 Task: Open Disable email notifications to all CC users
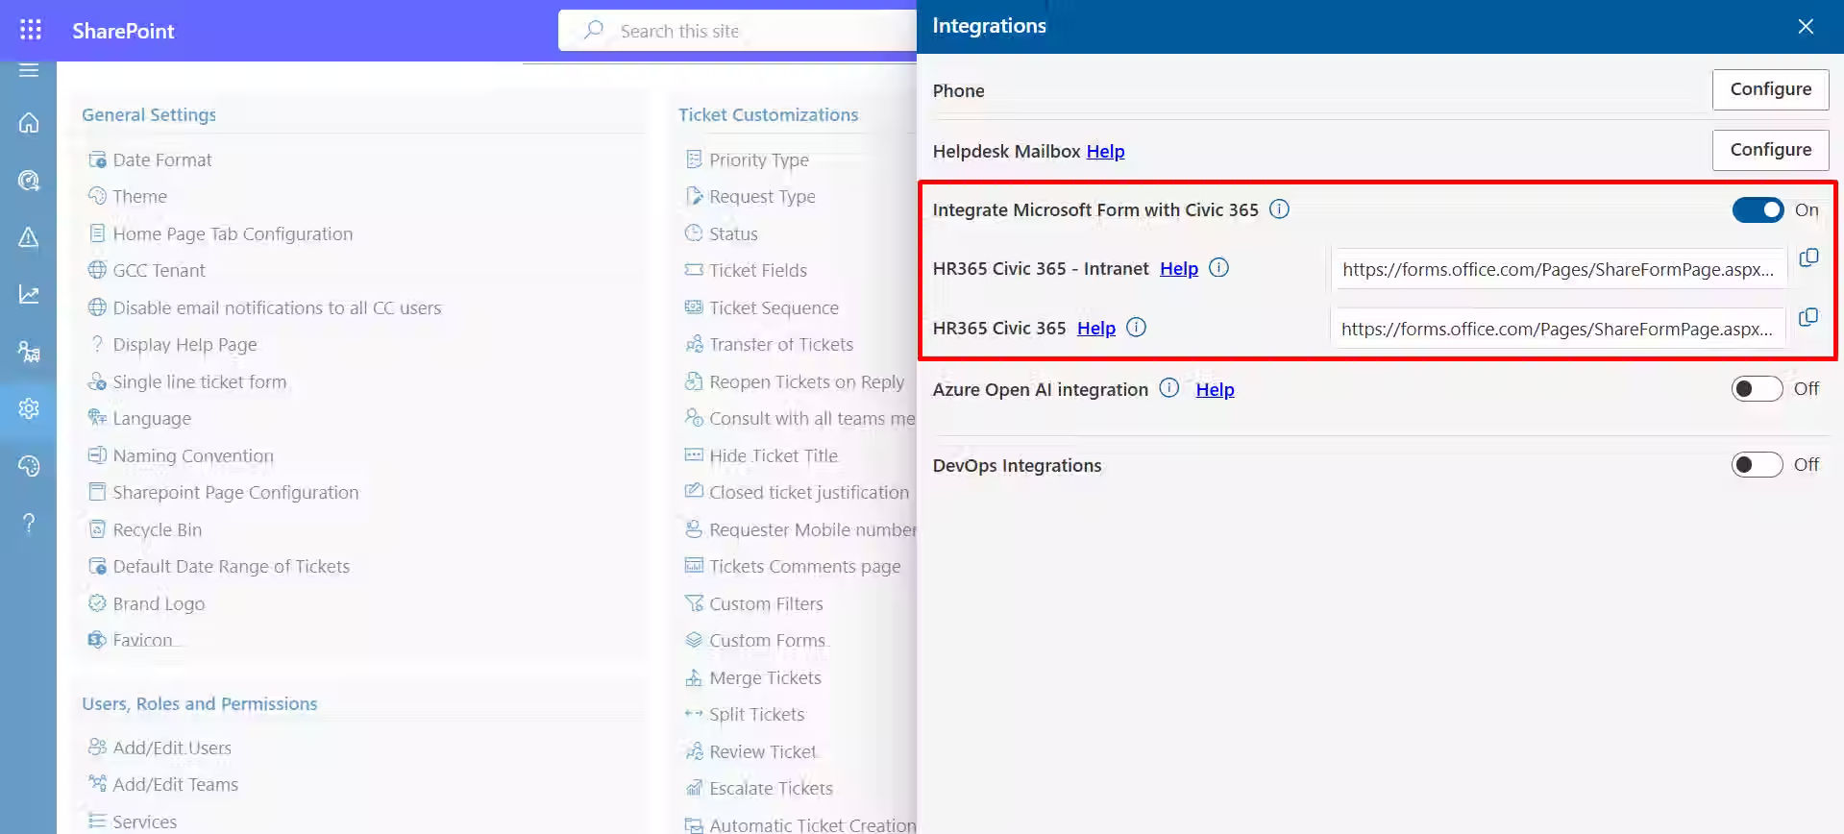point(277,307)
